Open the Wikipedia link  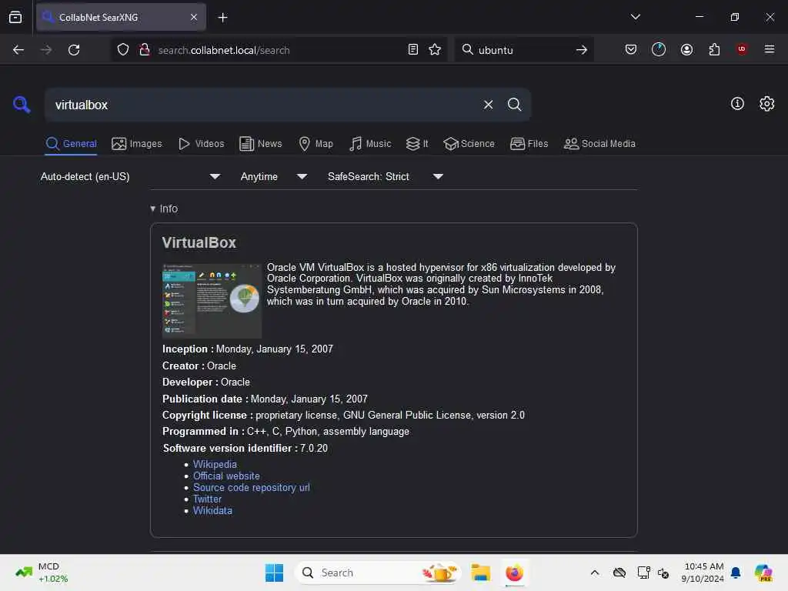pos(215,464)
